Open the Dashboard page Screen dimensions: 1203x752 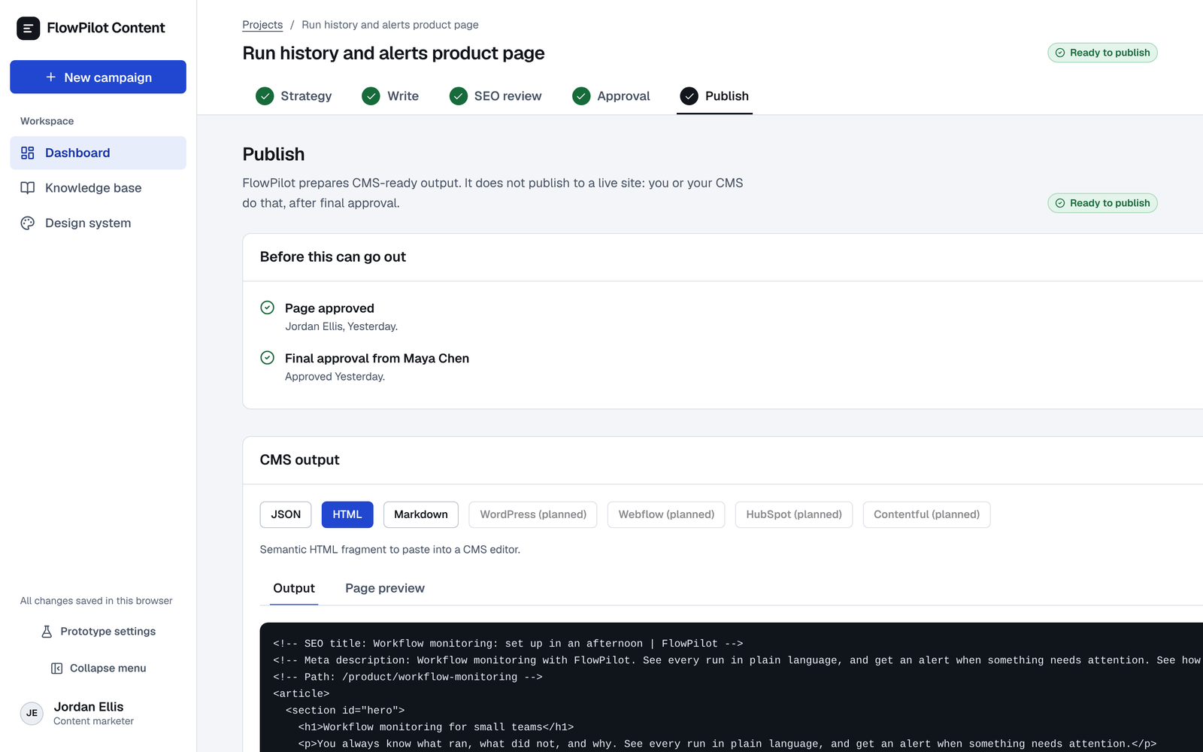98,153
